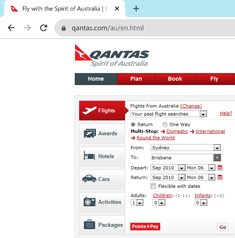Submit flight search with Go button
This screenshot has height=238, width=235.
(x=223, y=227)
